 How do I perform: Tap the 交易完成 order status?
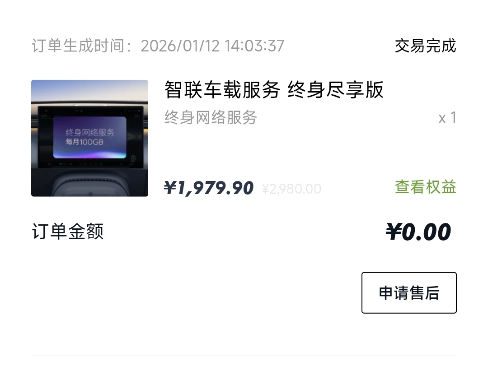pos(426,46)
